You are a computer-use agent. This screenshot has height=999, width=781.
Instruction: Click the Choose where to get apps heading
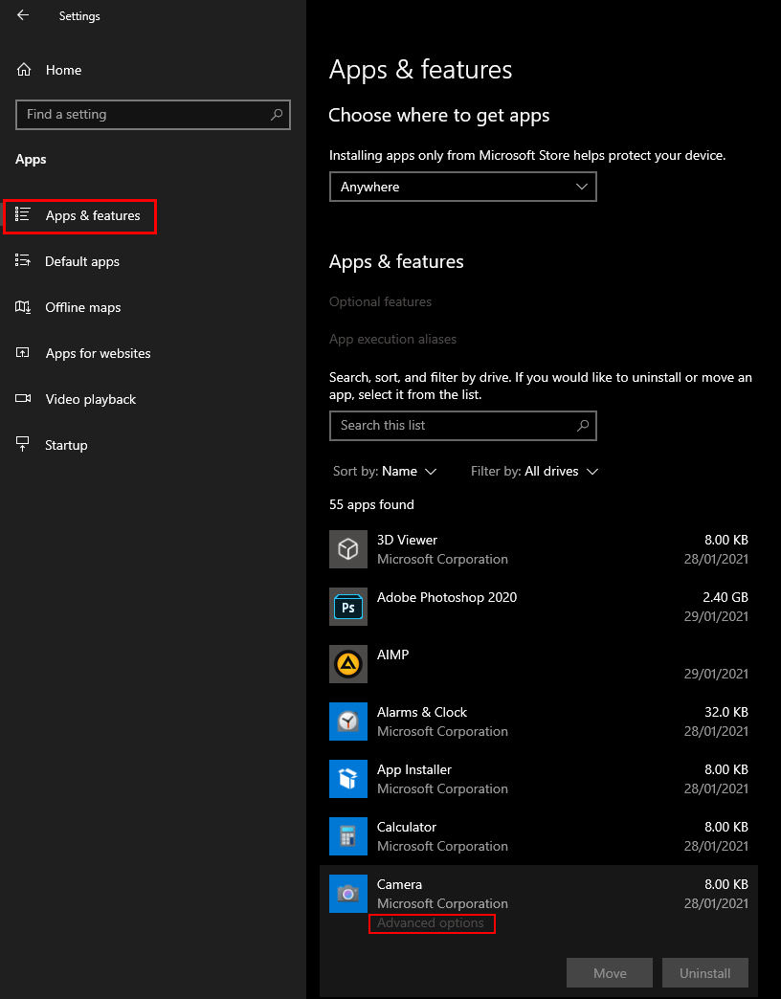click(x=439, y=116)
